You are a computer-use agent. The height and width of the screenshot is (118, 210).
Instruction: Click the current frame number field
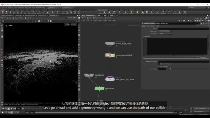18,109
